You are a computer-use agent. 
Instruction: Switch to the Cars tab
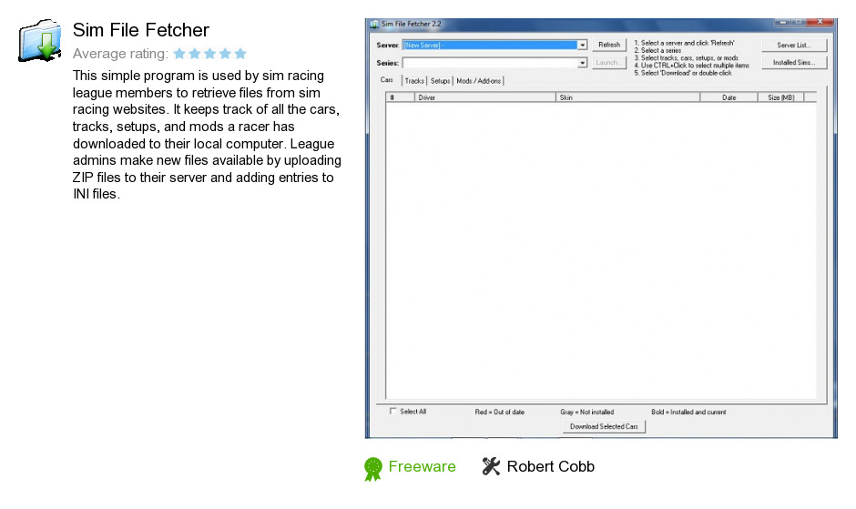(387, 80)
